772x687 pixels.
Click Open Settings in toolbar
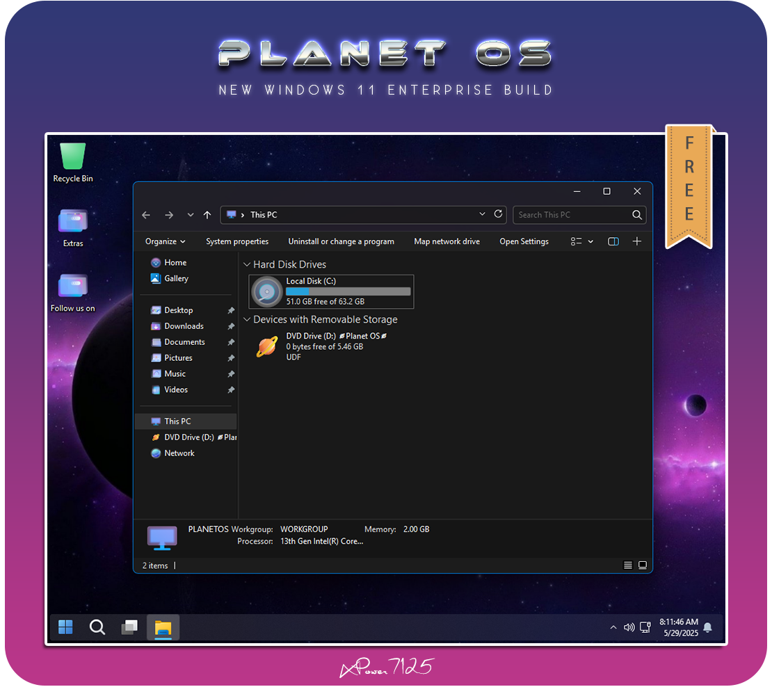click(x=524, y=241)
